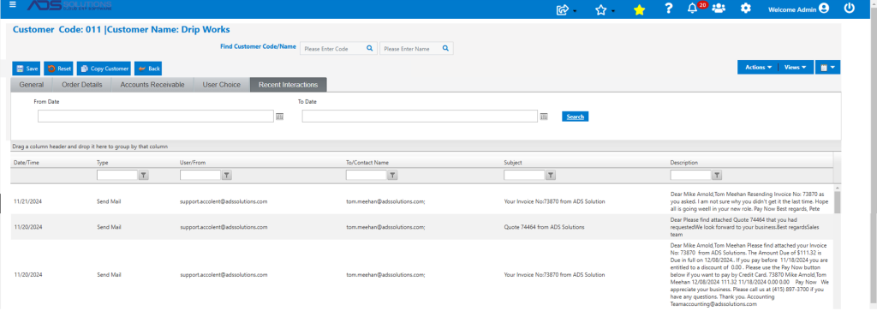Sort by the Type column header
877x311 pixels.
coord(103,163)
